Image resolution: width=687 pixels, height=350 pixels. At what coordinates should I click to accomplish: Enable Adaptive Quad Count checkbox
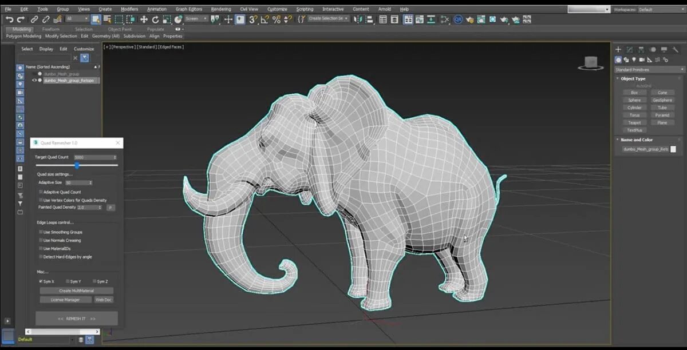click(41, 192)
